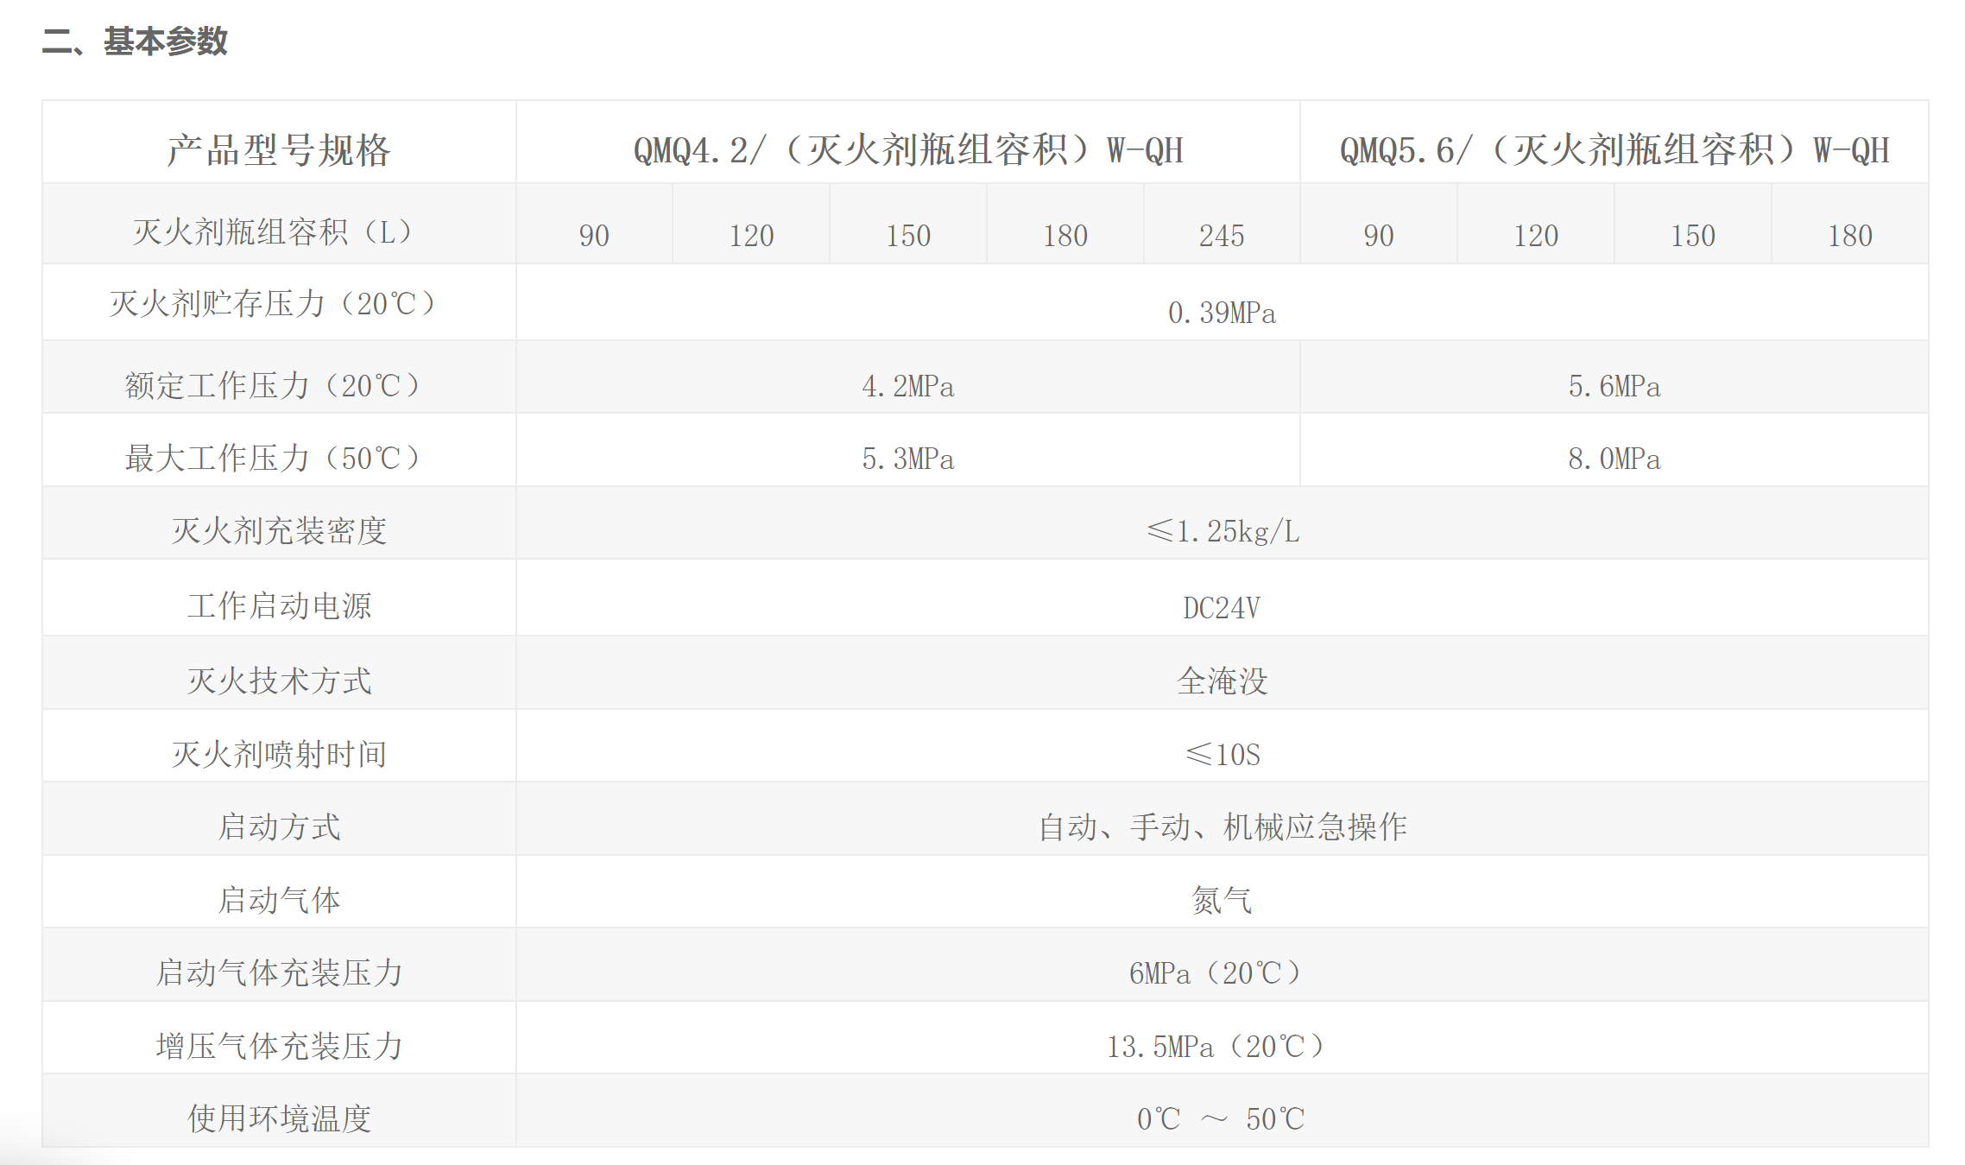Select the 产品型号规格 header cell
Viewport: 1965px width, 1165px height.
[278, 149]
